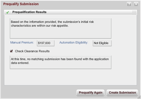The height and width of the screenshot is (99, 141).
Task: Click the Prequalify Submission dialog title
Action: coord(21,4)
